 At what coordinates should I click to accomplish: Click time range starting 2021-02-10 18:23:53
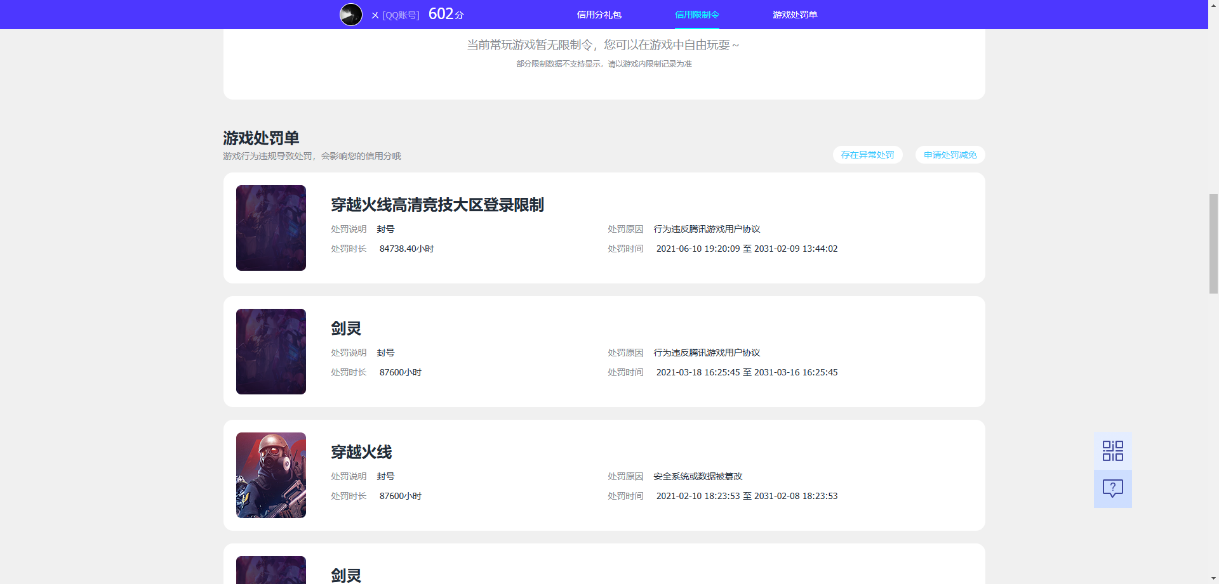(x=747, y=496)
